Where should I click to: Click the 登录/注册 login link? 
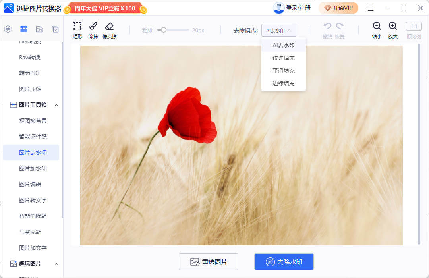298,8
